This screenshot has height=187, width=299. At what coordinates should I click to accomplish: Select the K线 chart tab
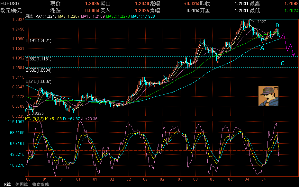7,184
